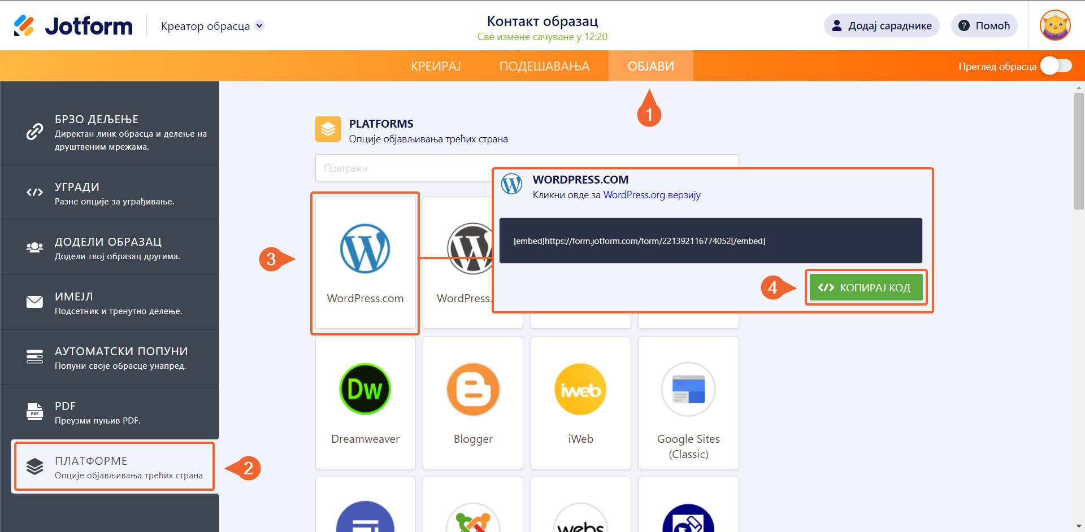Click the orange Platforms header icon
This screenshot has height=532, width=1085.
pos(328,129)
